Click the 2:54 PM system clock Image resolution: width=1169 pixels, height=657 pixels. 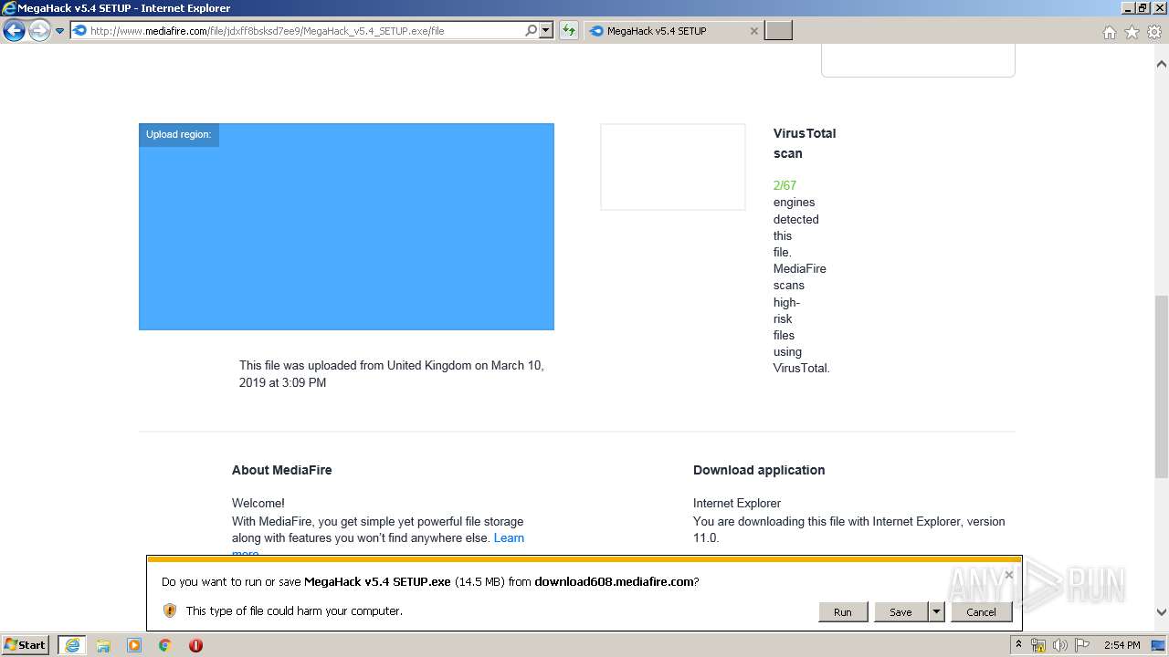(1122, 645)
